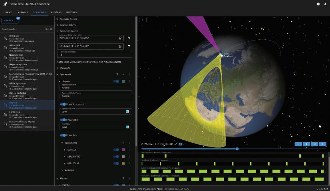Open the Bennu particles scenario

[x=27, y=95]
